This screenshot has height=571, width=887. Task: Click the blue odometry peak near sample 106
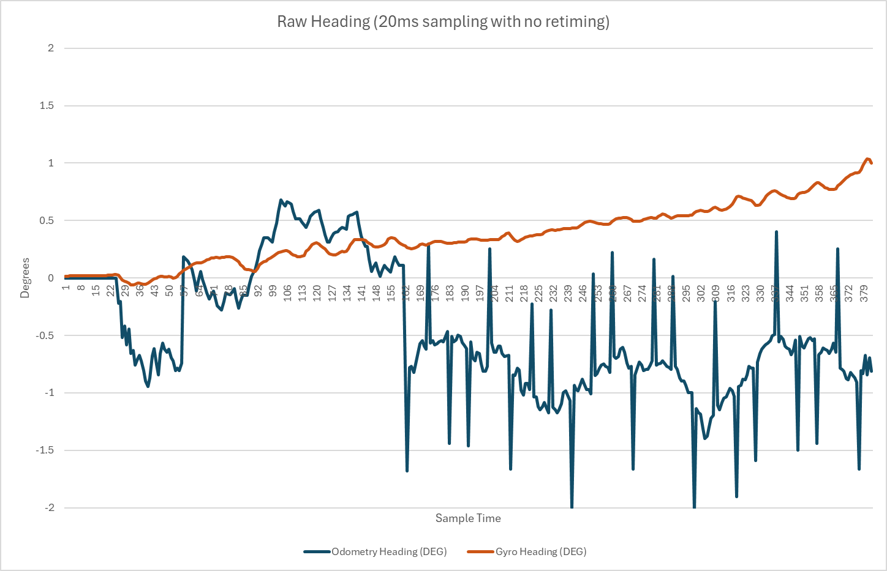pyautogui.click(x=281, y=200)
